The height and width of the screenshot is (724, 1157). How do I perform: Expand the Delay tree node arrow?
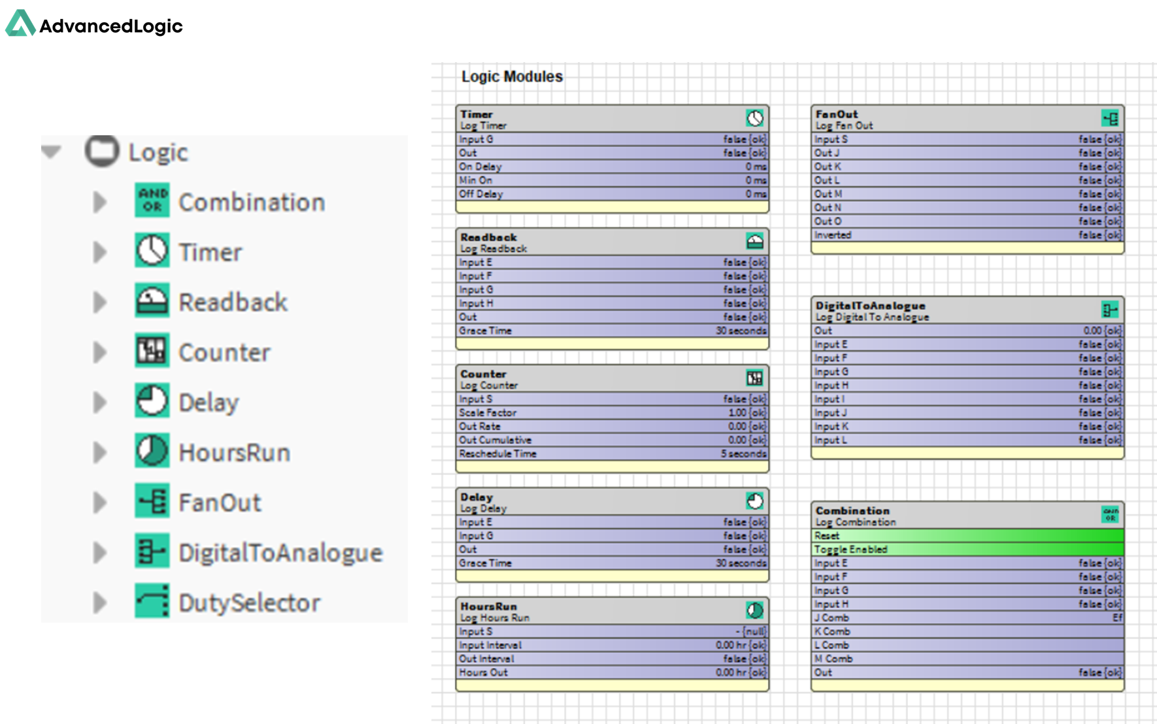tap(100, 402)
